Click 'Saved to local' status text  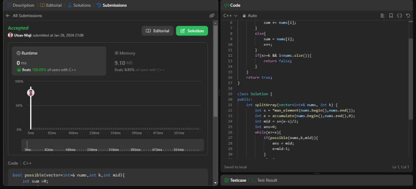(235, 167)
